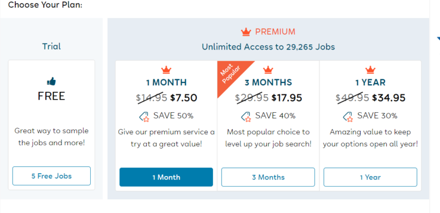Click the 1 MONTH plan heading

[x=166, y=83]
